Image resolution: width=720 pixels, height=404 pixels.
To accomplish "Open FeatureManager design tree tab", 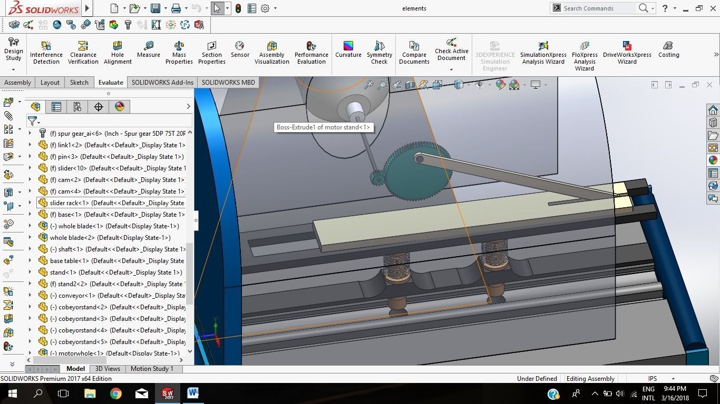I will tap(36, 107).
